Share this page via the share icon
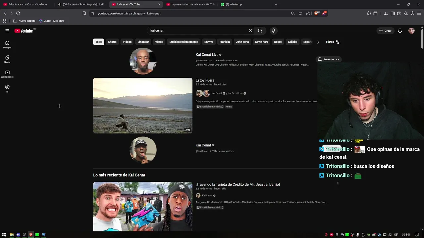 [x=308, y=13]
